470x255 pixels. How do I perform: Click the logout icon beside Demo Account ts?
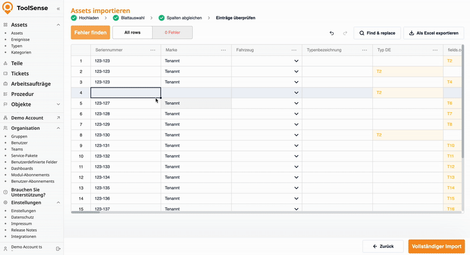[x=58, y=249]
